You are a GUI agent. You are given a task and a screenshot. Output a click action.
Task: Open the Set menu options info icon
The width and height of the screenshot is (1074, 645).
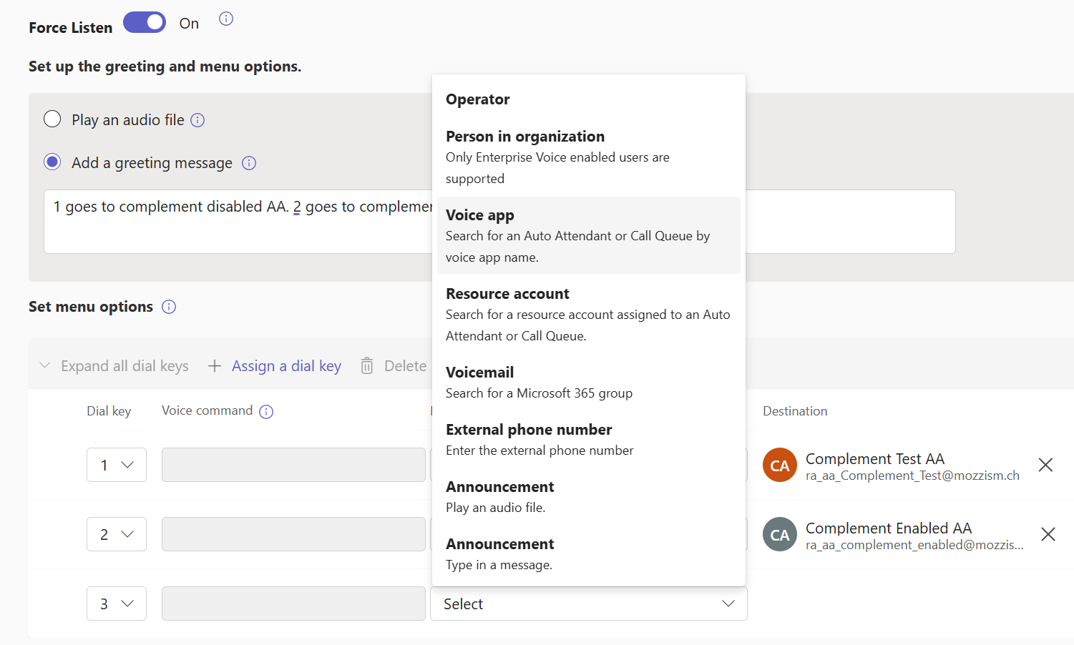tap(169, 307)
